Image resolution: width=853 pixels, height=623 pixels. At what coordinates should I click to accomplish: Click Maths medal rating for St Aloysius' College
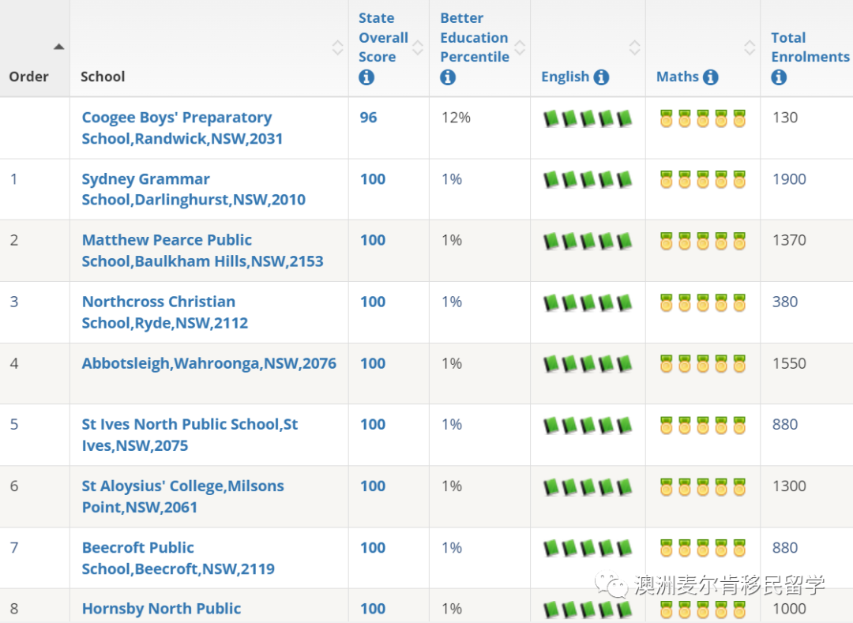pyautogui.click(x=703, y=486)
